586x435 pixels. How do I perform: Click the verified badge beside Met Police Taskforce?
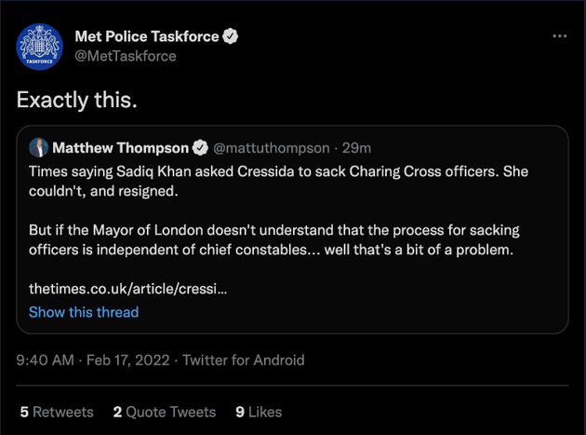coord(231,36)
